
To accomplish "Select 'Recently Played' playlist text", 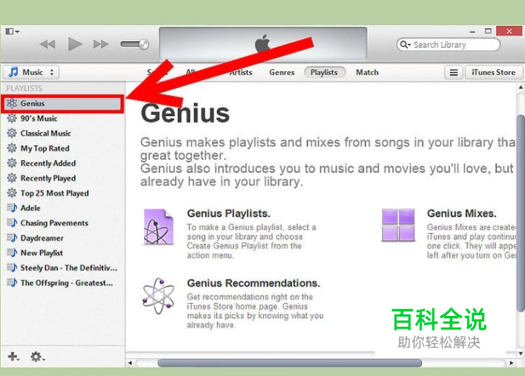I will pyautogui.click(x=49, y=179).
